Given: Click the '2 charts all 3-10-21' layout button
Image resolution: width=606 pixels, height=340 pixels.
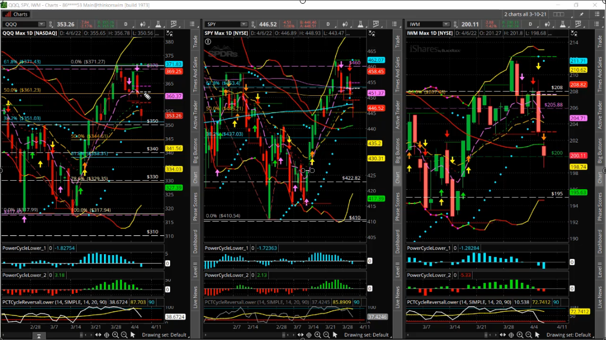Looking at the screenshot, I should click(x=525, y=14).
